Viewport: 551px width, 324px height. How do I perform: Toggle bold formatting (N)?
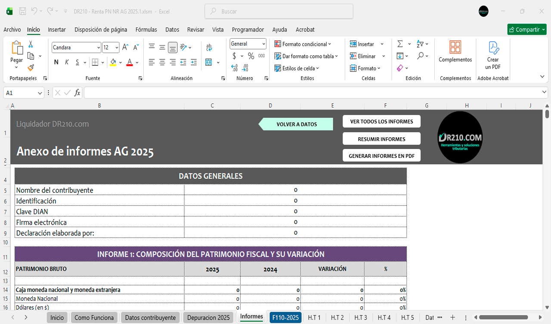pyautogui.click(x=56, y=62)
